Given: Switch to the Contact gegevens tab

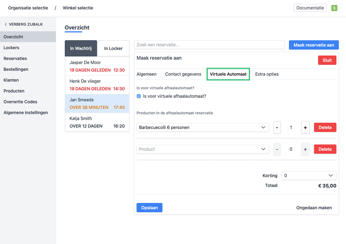Looking at the screenshot, I should (183, 74).
